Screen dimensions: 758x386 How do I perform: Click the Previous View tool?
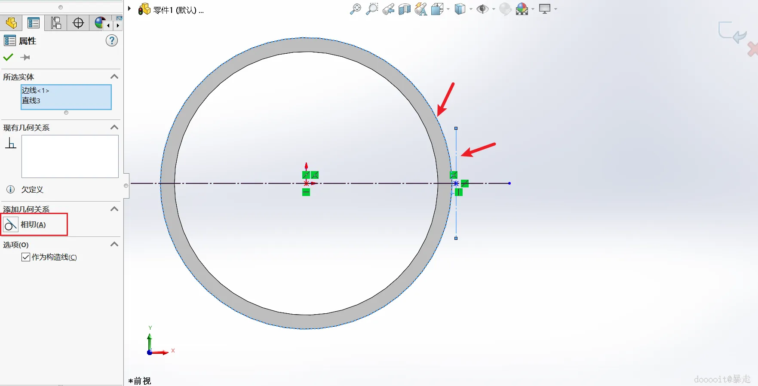(388, 9)
